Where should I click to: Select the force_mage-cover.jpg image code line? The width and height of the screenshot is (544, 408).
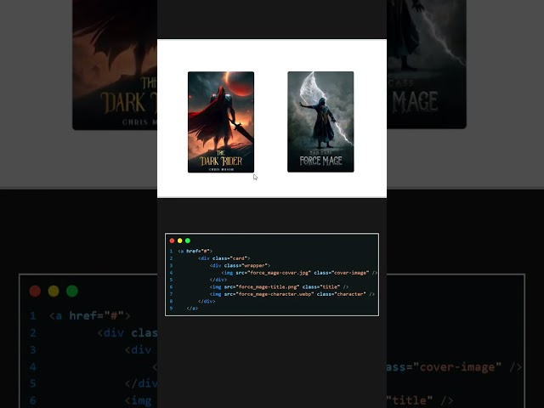tap(299, 273)
